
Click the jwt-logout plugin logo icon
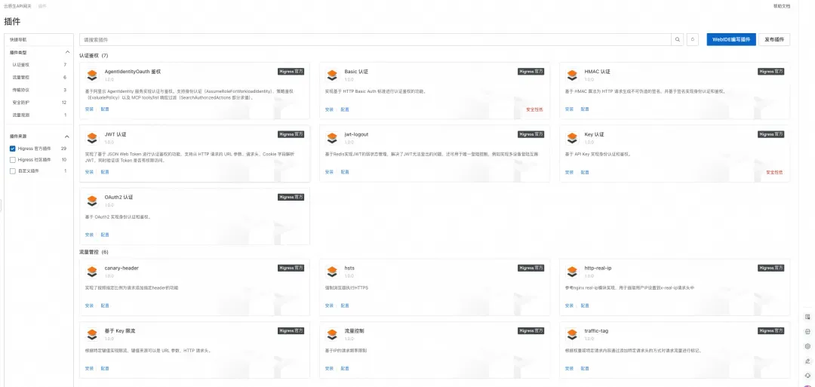click(x=332, y=138)
